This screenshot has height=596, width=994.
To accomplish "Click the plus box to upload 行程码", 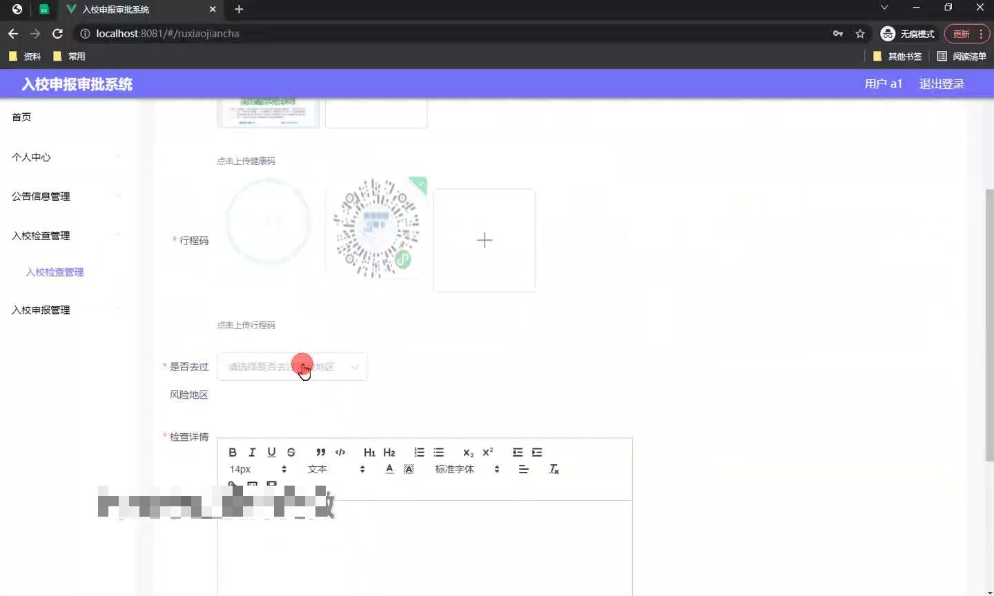I will [x=485, y=240].
